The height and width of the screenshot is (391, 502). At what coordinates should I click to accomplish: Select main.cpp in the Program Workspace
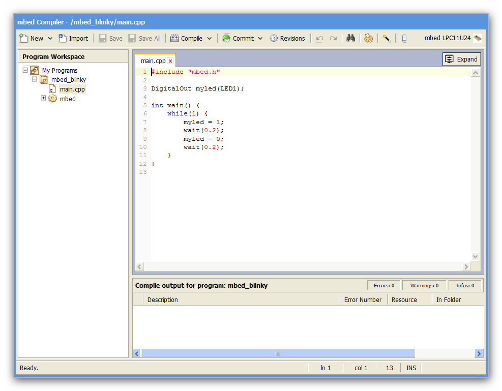pos(72,89)
